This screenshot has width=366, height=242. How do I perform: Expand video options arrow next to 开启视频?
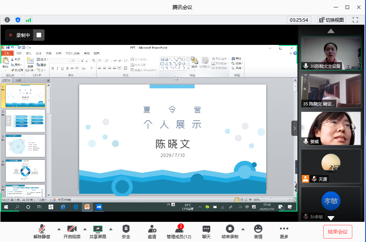[85, 229]
